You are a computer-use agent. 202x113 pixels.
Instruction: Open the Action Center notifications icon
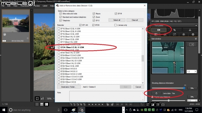[x=197, y=110]
